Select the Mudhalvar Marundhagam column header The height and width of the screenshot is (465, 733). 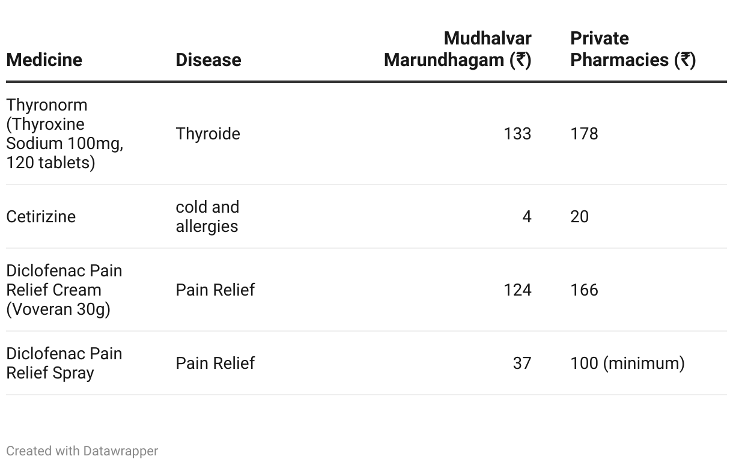coord(458,49)
